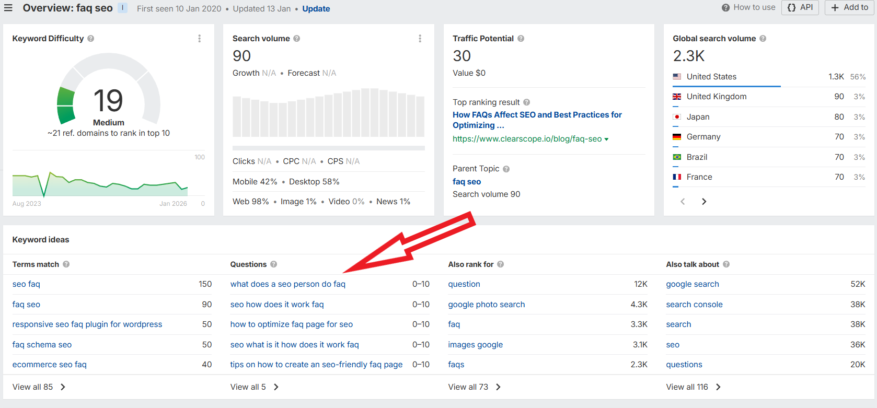Expand View all 116 also talk about

[693, 387]
